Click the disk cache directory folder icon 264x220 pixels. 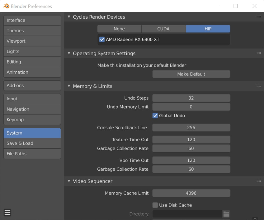point(226,214)
